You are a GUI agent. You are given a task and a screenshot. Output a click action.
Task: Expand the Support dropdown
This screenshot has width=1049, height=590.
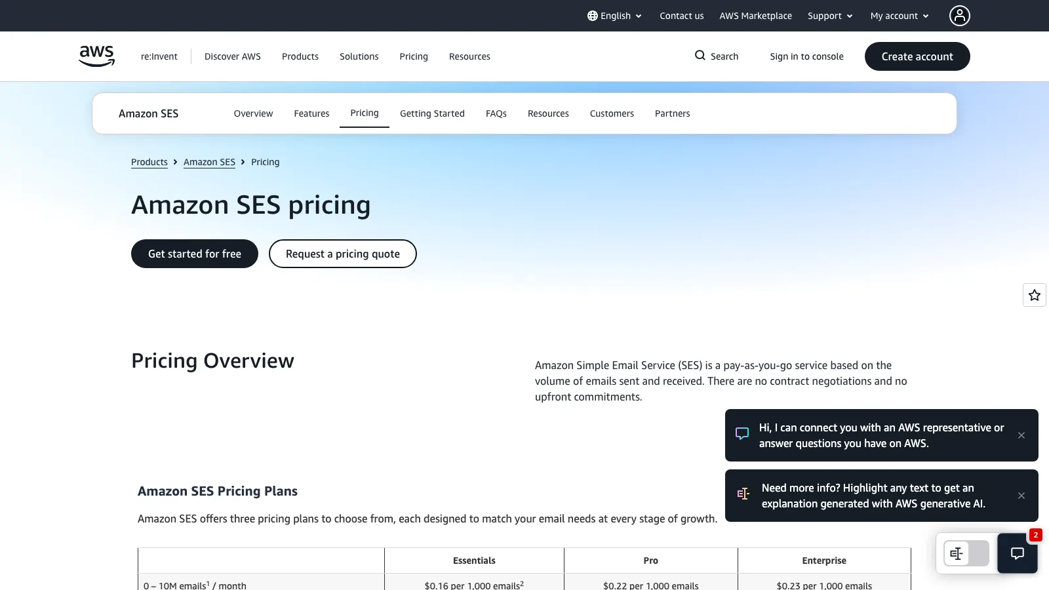(x=830, y=16)
